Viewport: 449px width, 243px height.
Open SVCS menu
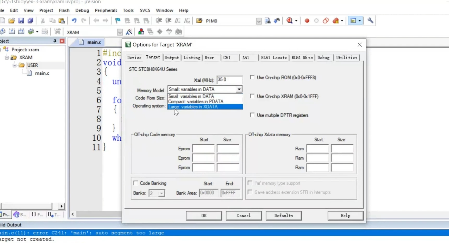(145, 10)
